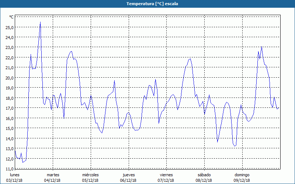Click the 09/12/18 date label
The width and height of the screenshot is (295, 184).
pos(242,180)
